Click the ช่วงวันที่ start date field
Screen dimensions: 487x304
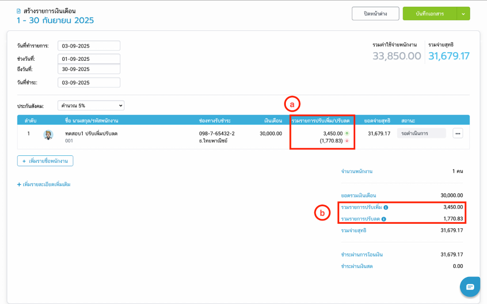coord(89,59)
